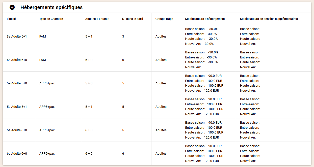Image resolution: width=314 pixels, height=167 pixels.
Task: Click Basse saison -30.0% in FAM 6e Adulte row
Action: coord(202,52)
